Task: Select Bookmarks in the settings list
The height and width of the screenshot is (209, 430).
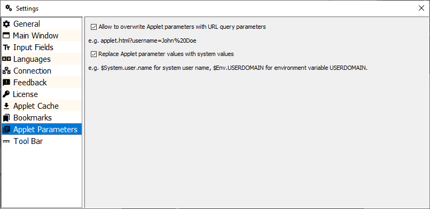Action: click(x=42, y=118)
